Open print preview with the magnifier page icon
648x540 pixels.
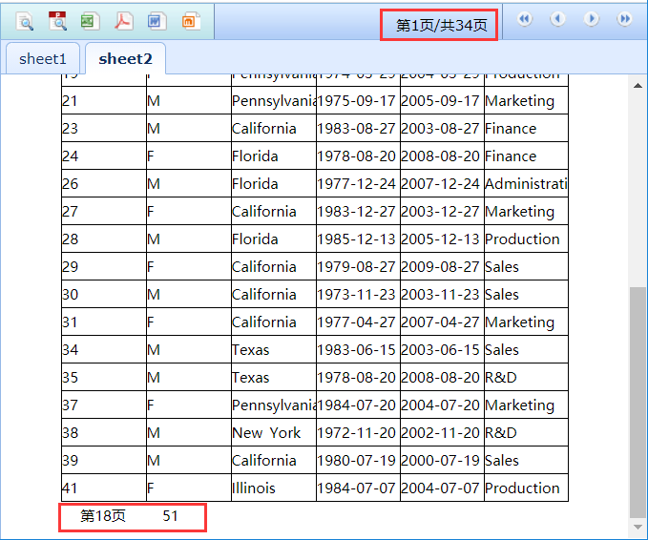(25, 21)
